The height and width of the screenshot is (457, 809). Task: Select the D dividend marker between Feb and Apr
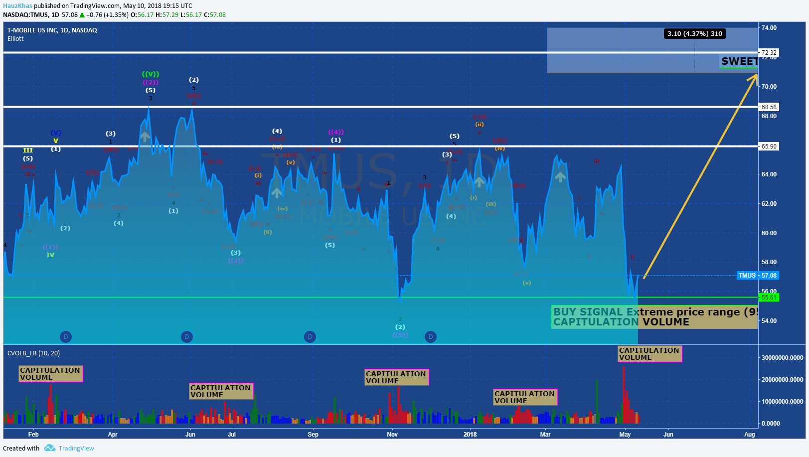pos(66,337)
